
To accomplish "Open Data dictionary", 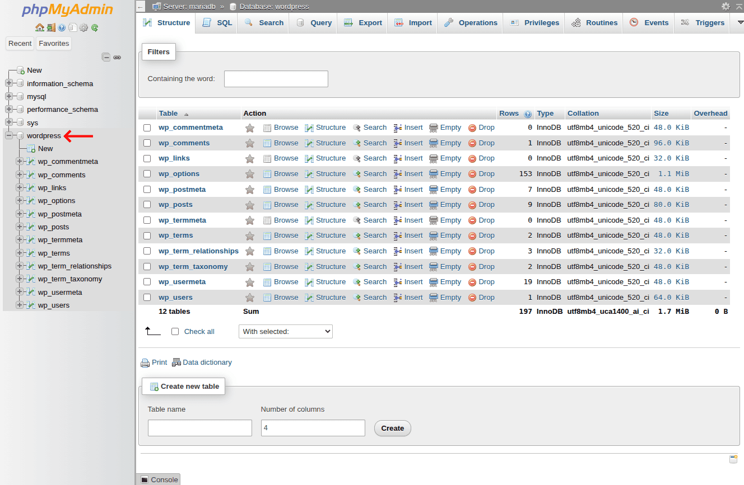I will tap(202, 362).
